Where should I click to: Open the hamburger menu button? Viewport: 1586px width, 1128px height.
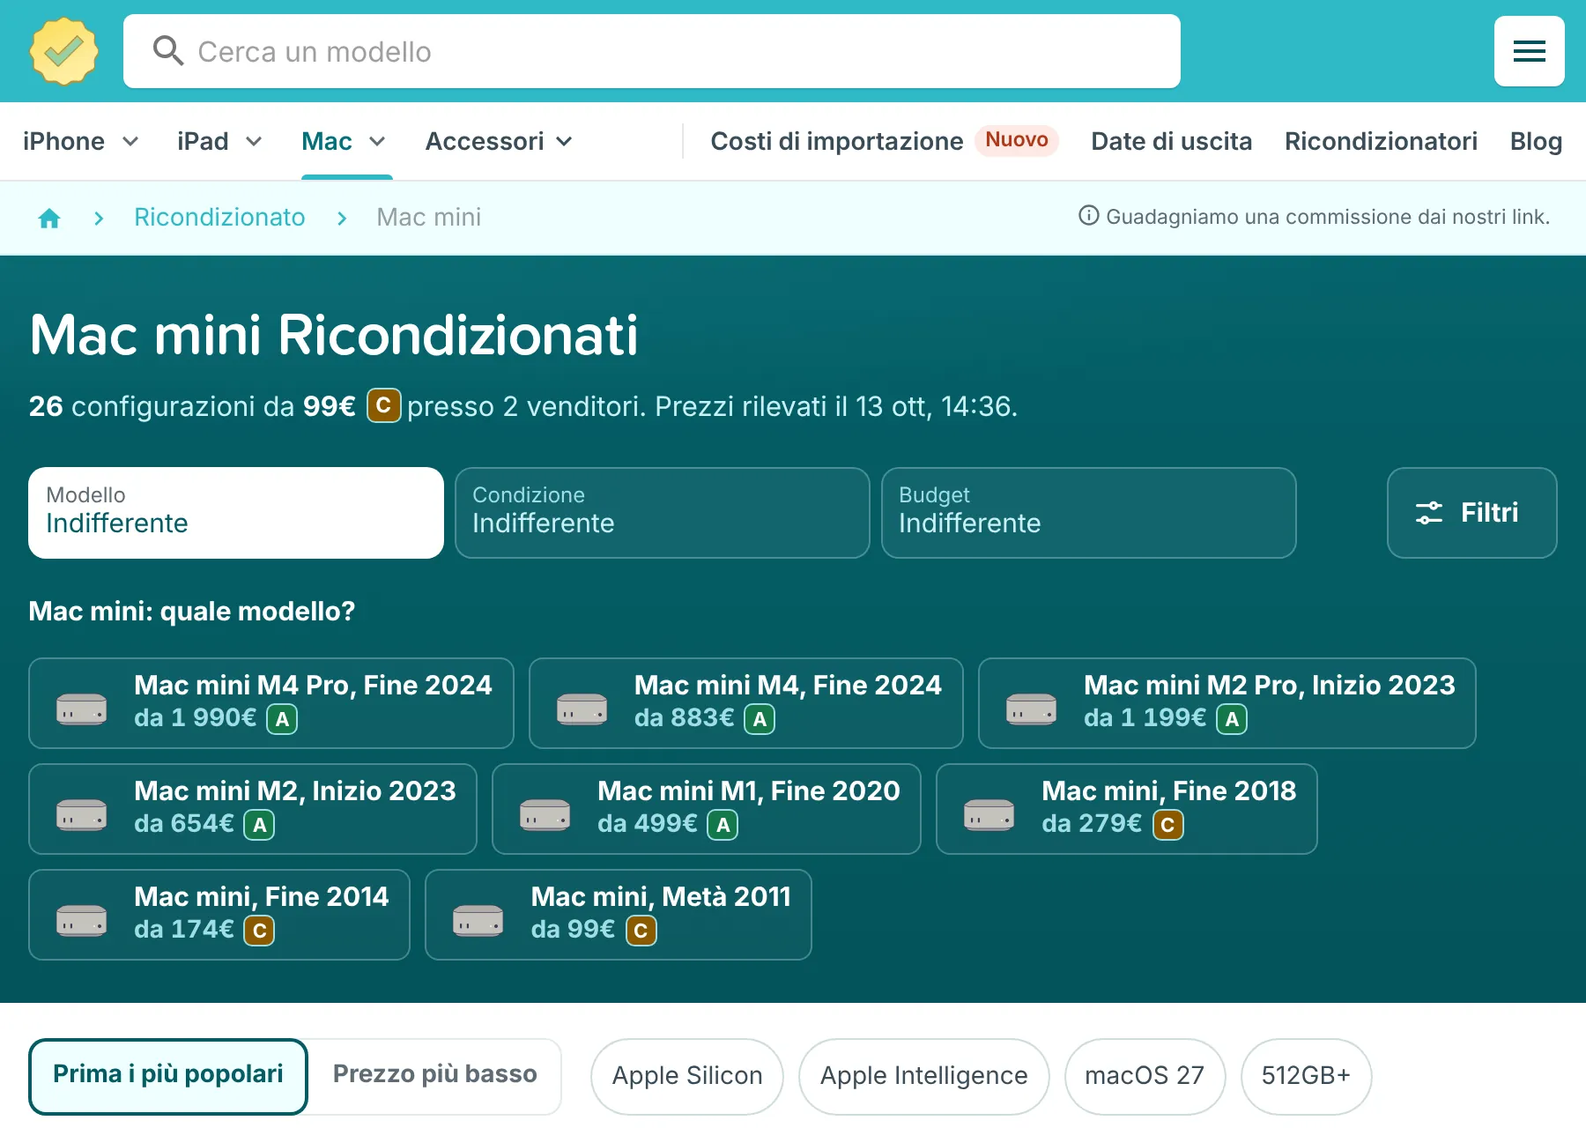point(1530,51)
